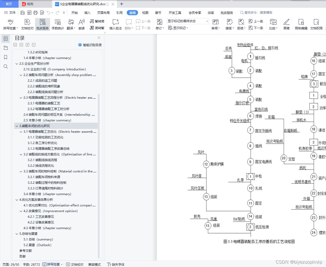
Task: Click the search commands box (查找命令)
Action: click(x=257, y=13)
